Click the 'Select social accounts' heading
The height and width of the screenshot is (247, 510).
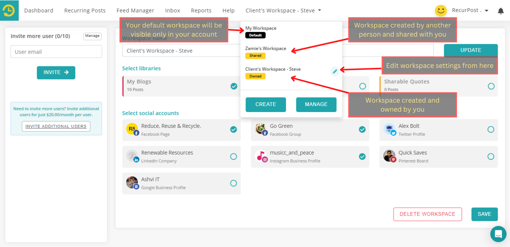[x=150, y=113]
